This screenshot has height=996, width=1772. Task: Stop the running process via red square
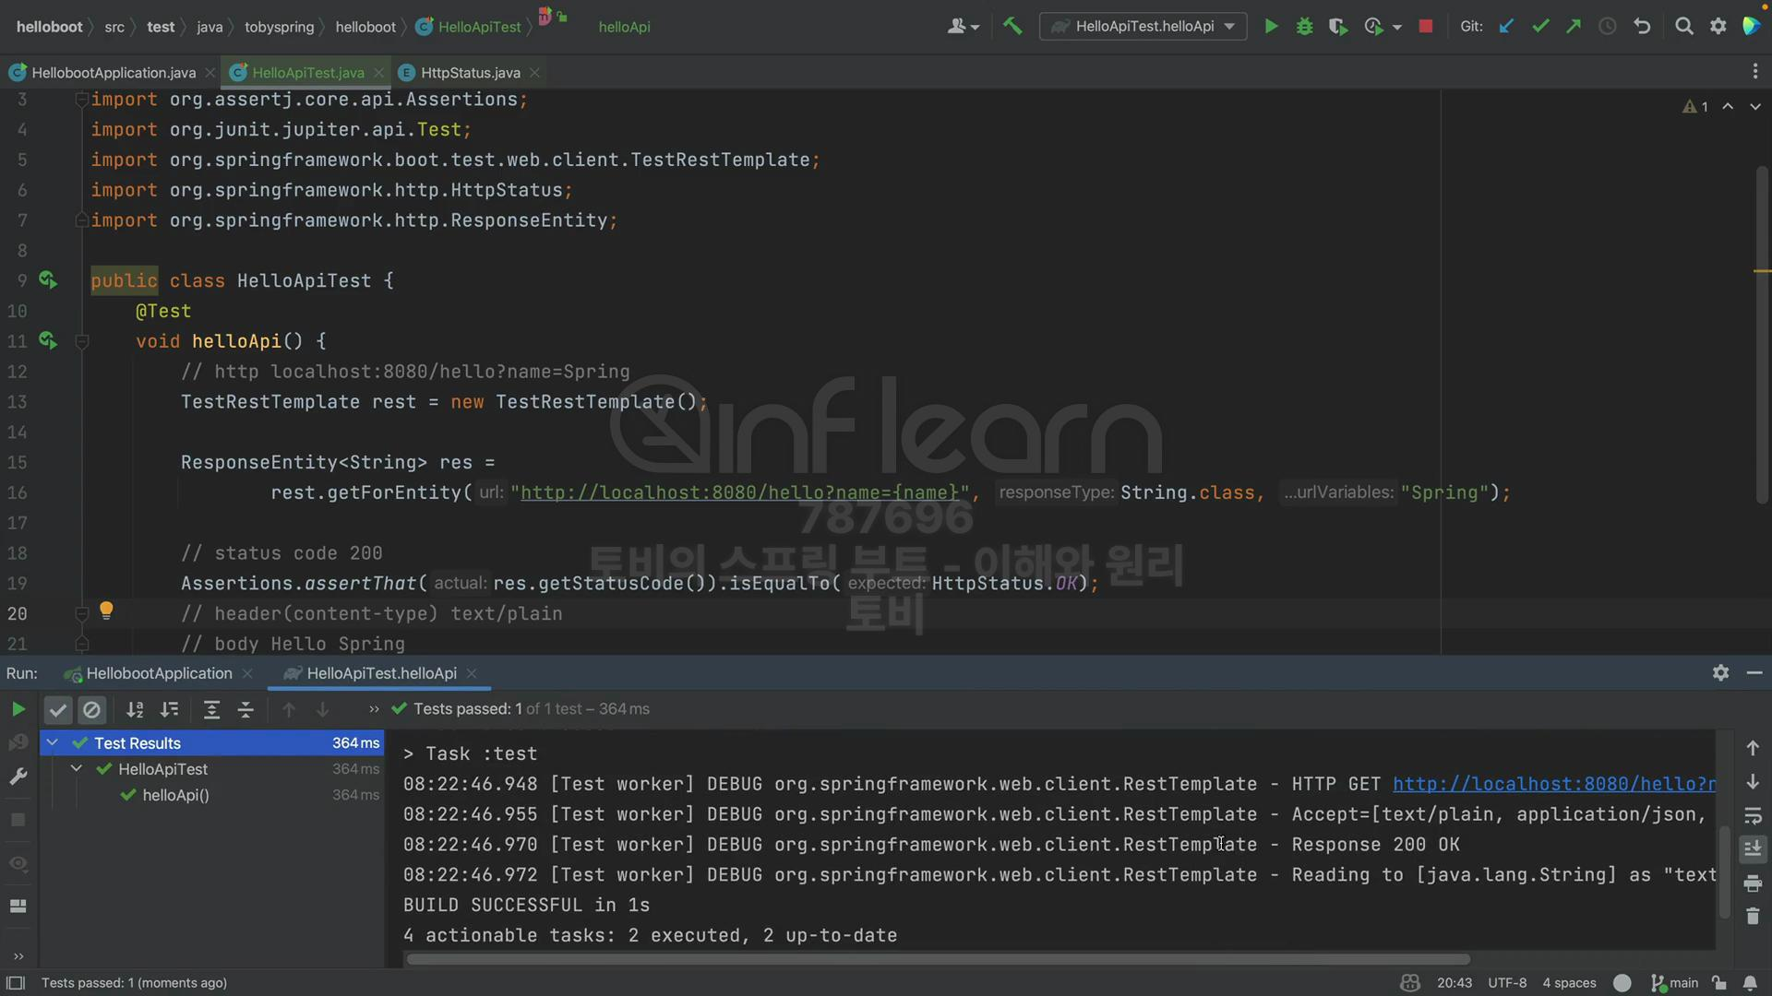click(x=1425, y=27)
